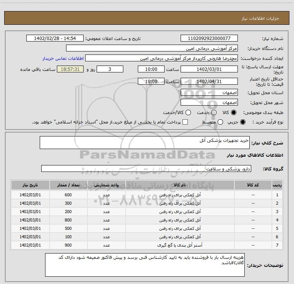The height and width of the screenshot is (284, 294).
Task: Click the quantity 500 cell in row 5
Action: coord(68,229)
